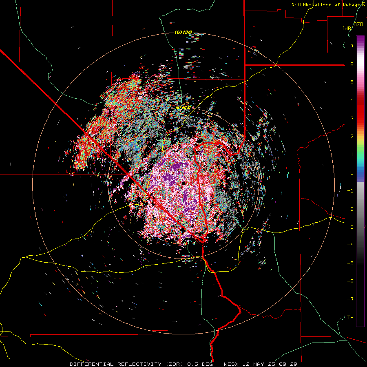Click the purple top of the color bar
Screen dimensions: 367x367
(360, 40)
